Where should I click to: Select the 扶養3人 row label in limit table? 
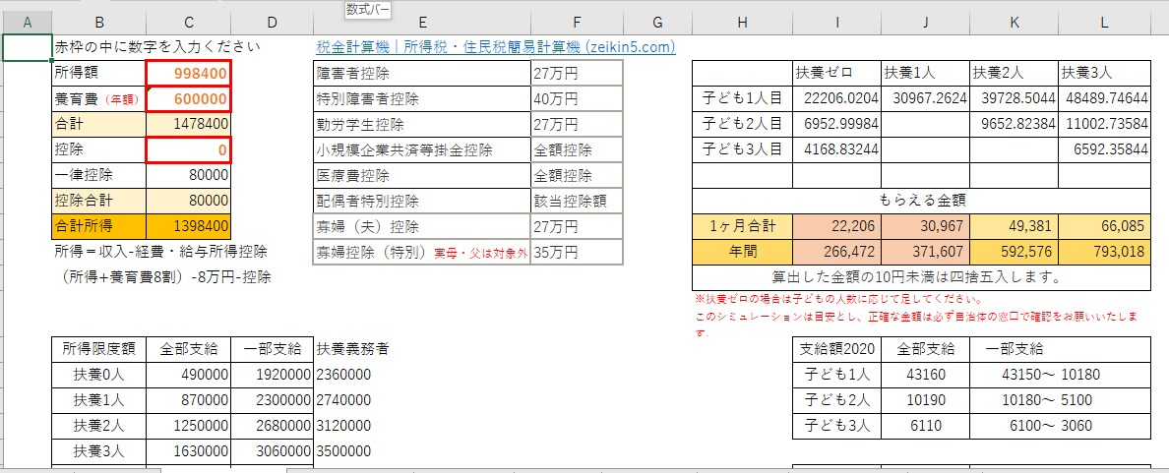99,451
